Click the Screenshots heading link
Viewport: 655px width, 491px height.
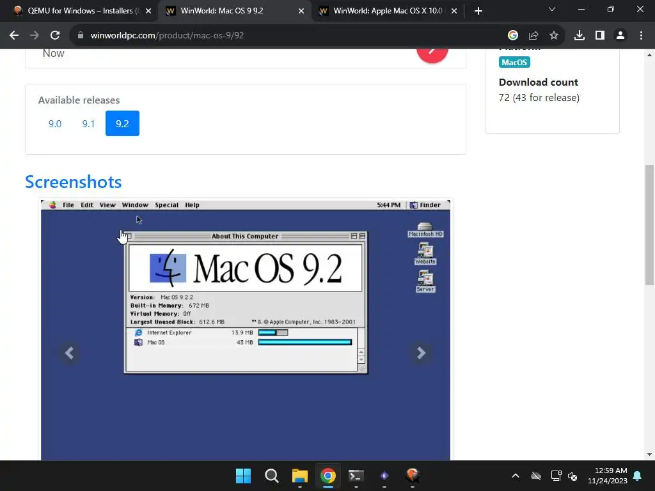[73, 182]
